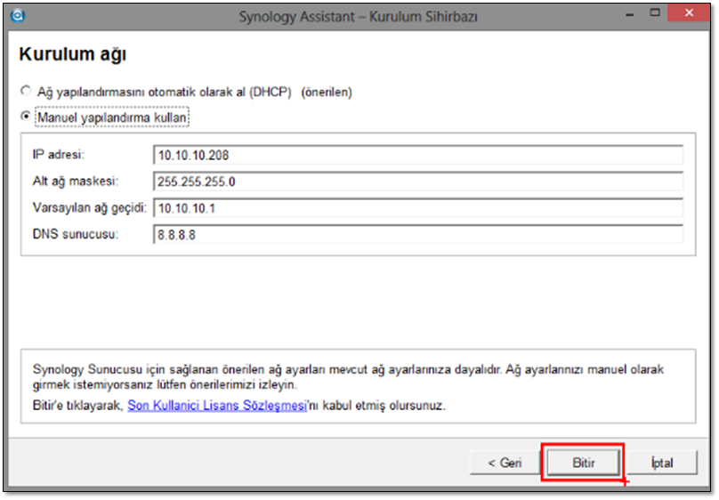Click the IP adresi label
The height and width of the screenshot is (500, 719).
(58, 155)
